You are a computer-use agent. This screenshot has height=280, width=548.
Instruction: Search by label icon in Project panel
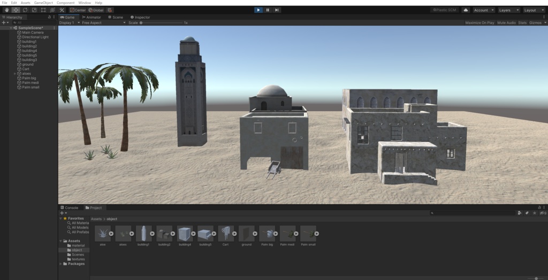(527, 213)
